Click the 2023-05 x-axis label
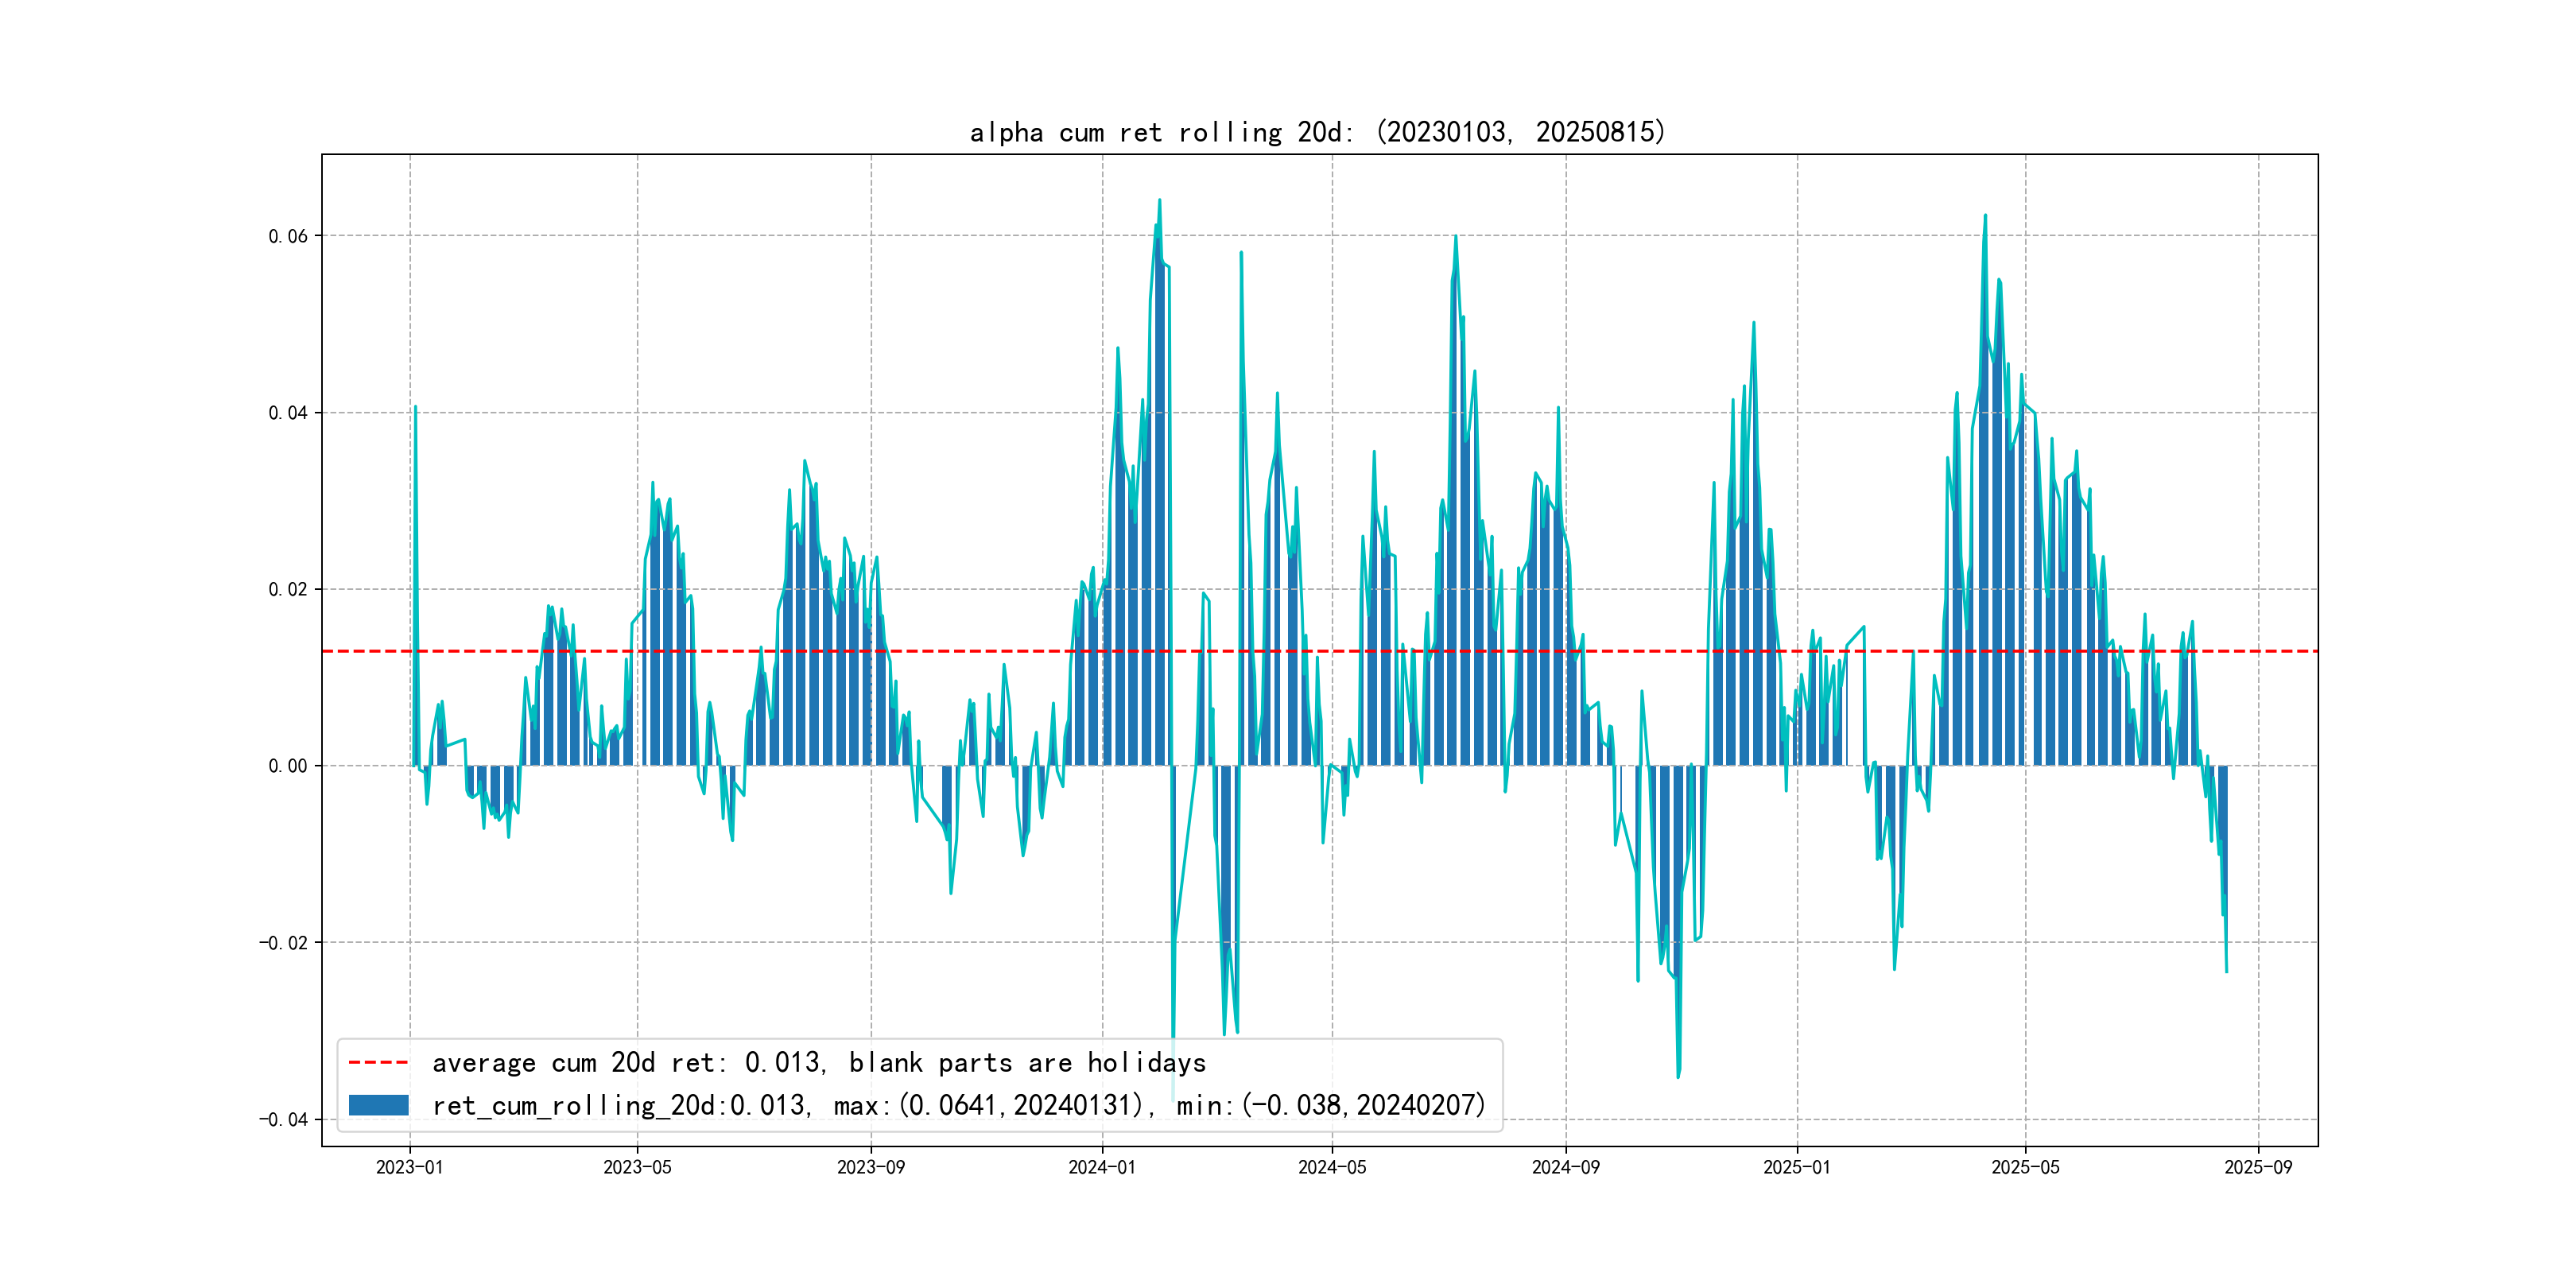The height and width of the screenshot is (1288, 2576). (x=637, y=1167)
